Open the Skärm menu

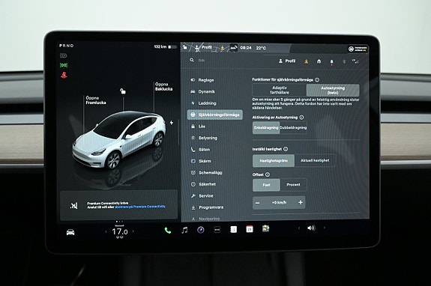pyautogui.click(x=201, y=161)
